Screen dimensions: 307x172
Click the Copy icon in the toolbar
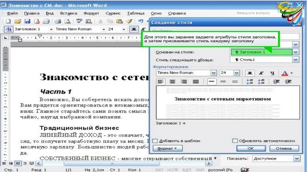pos(110,21)
